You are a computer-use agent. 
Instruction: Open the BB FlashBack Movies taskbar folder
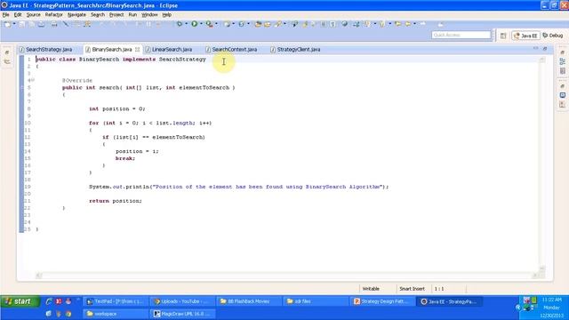pyautogui.click(x=248, y=301)
